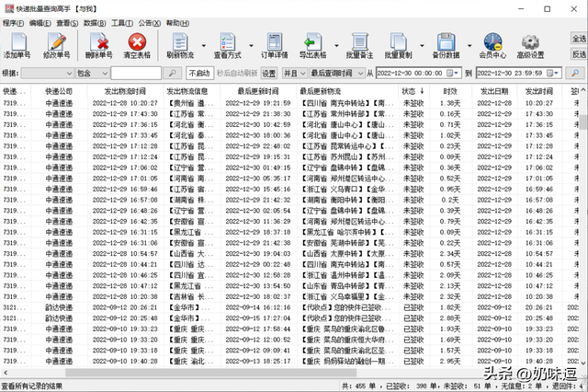Open the 编辑(E) menu
Viewport: 588px width, 392px height.
tap(40, 23)
